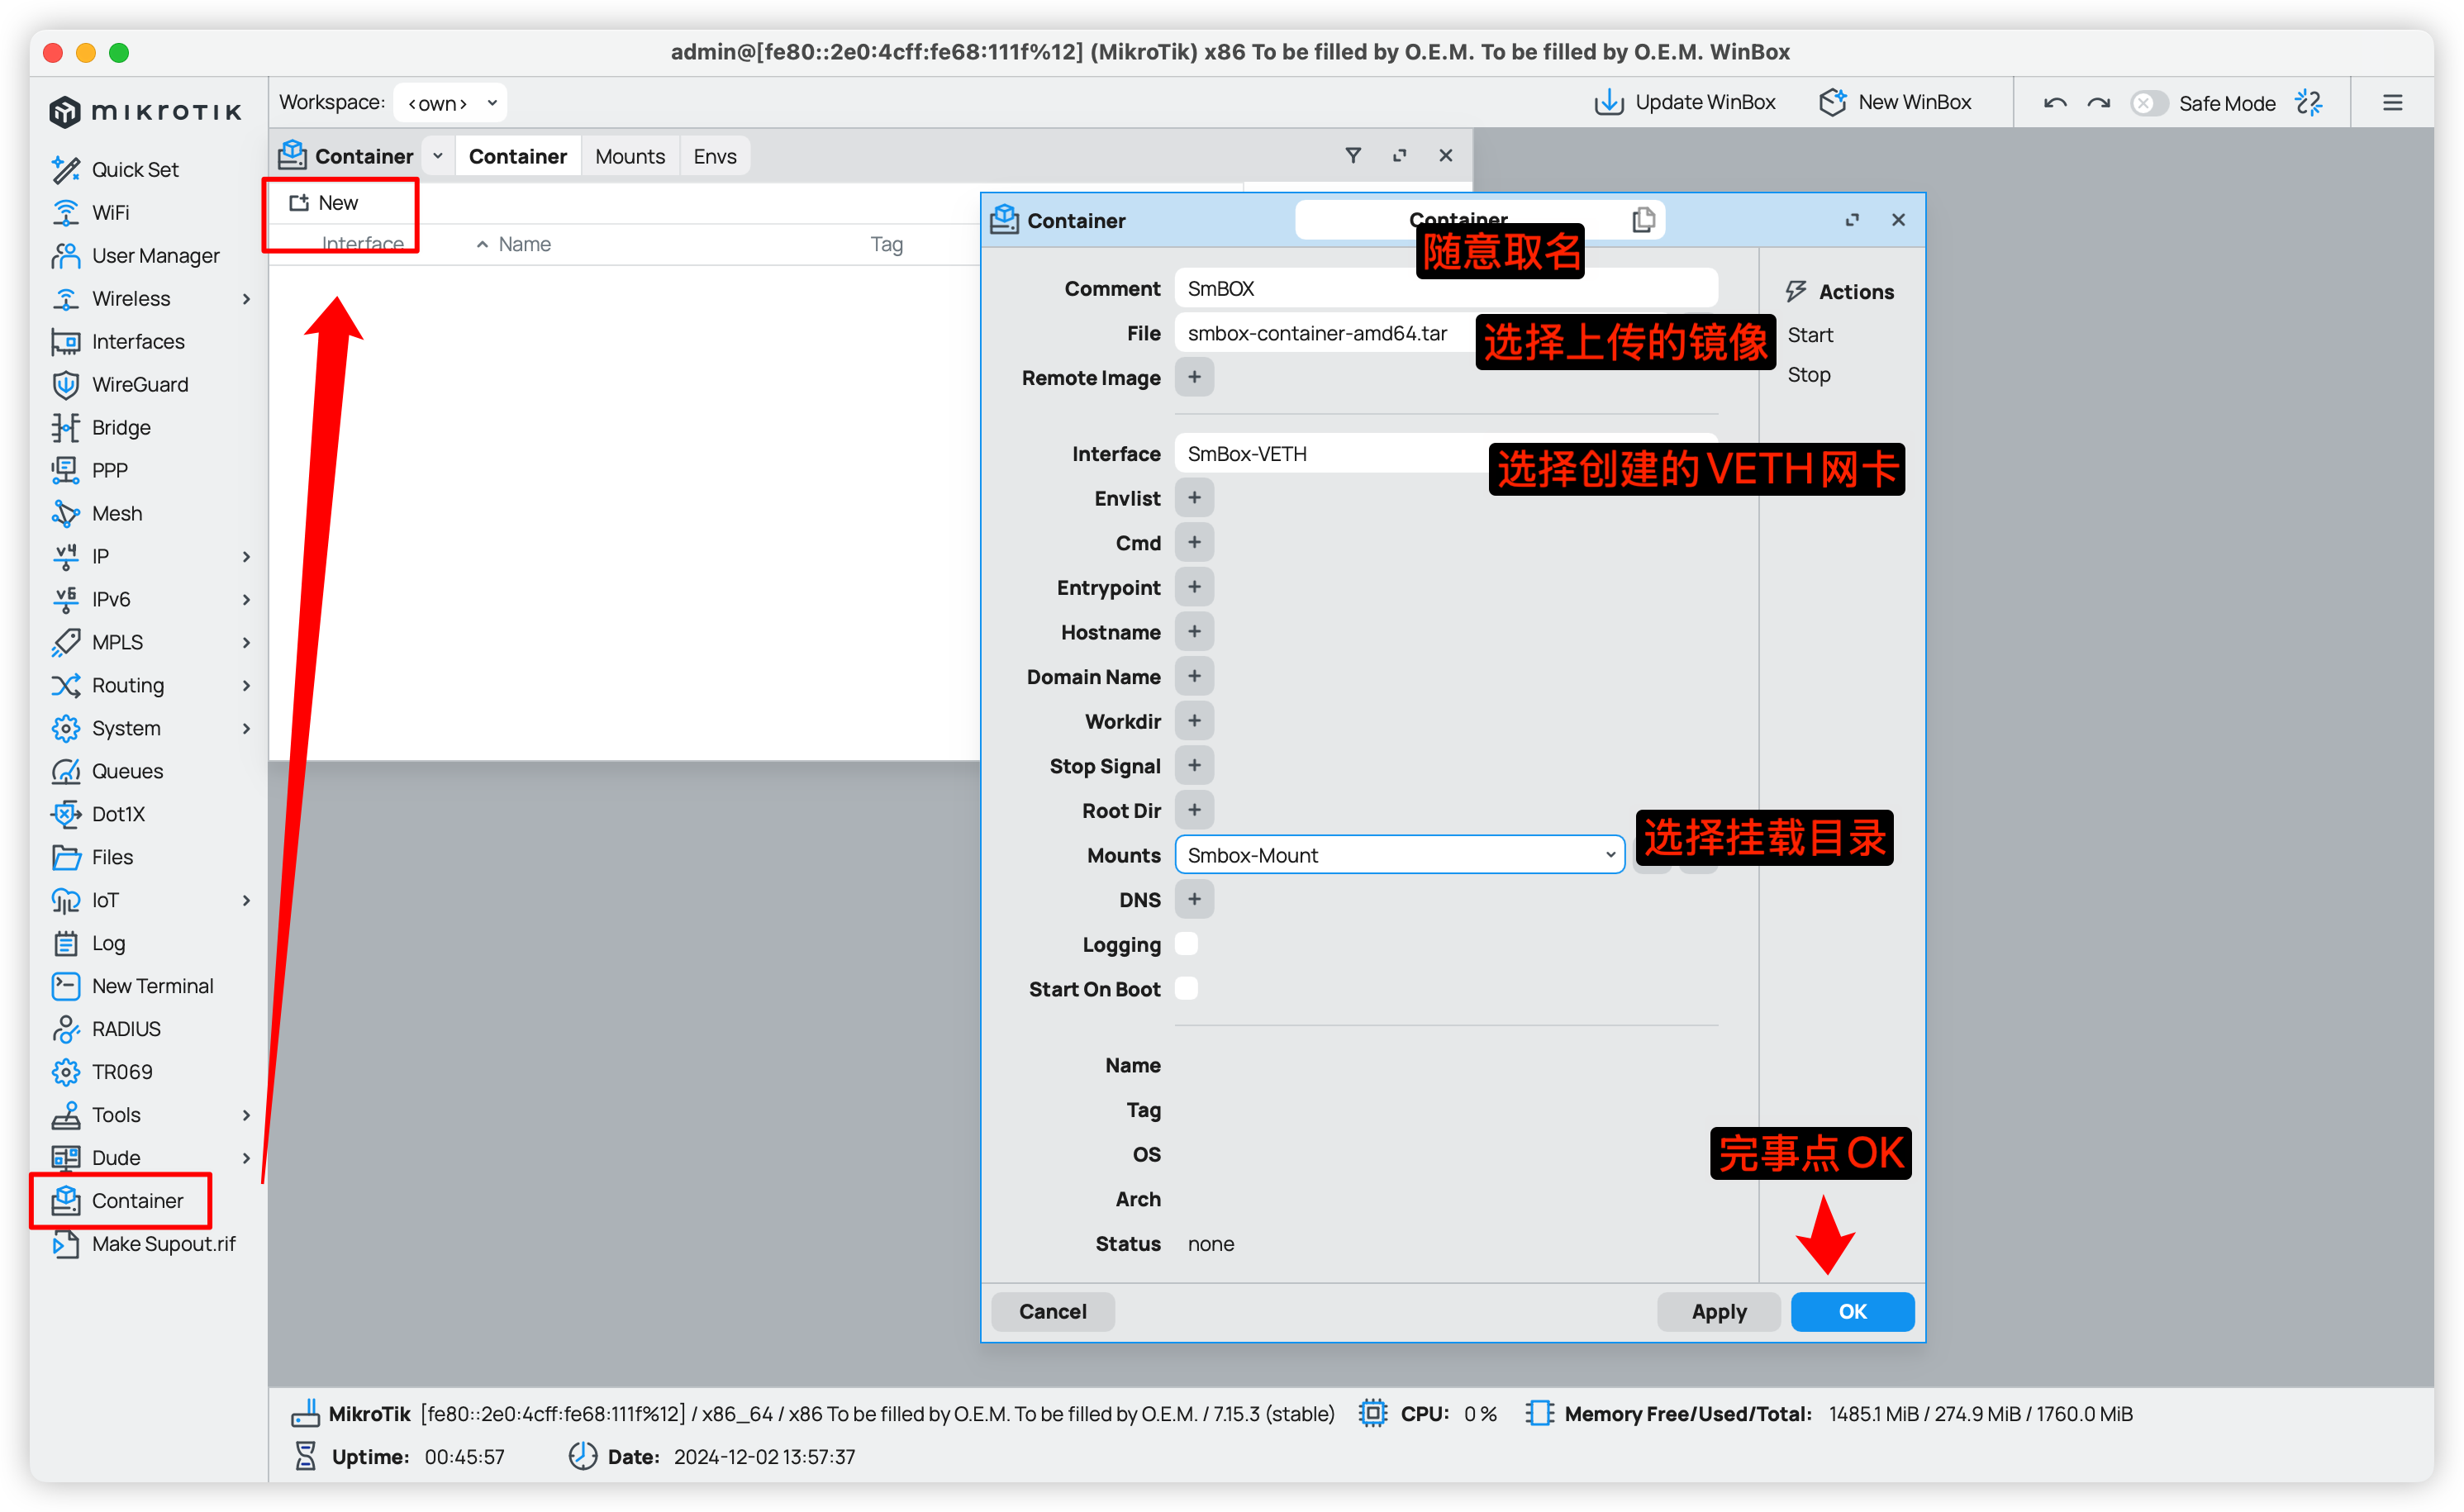Click the Update WinBox download icon
This screenshot has height=1512, width=2464.
coord(1609,102)
